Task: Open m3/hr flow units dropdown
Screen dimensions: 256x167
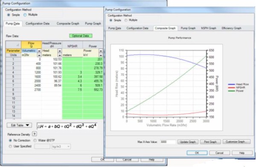Action: 39,55
